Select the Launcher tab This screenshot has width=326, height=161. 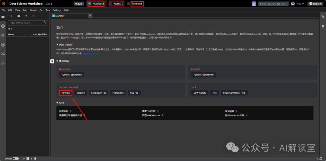(69, 16)
